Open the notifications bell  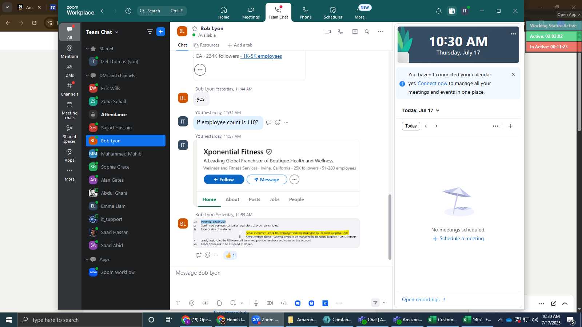pyautogui.click(x=439, y=11)
